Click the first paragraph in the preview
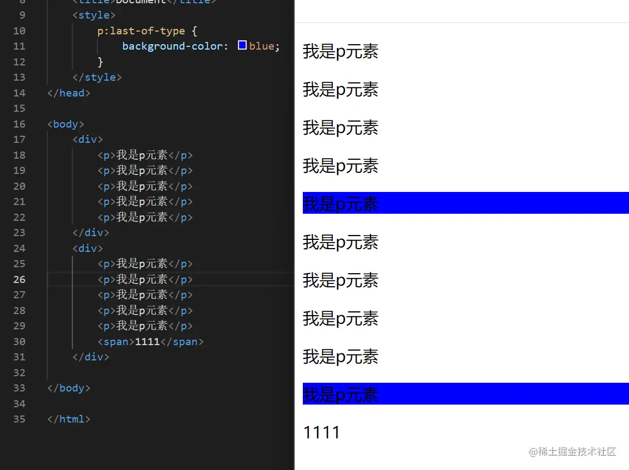This screenshot has width=629, height=470. [340, 52]
